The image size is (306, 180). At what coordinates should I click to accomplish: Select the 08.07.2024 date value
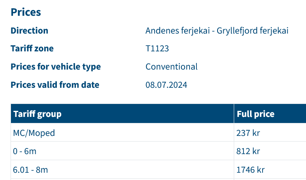[x=166, y=85]
